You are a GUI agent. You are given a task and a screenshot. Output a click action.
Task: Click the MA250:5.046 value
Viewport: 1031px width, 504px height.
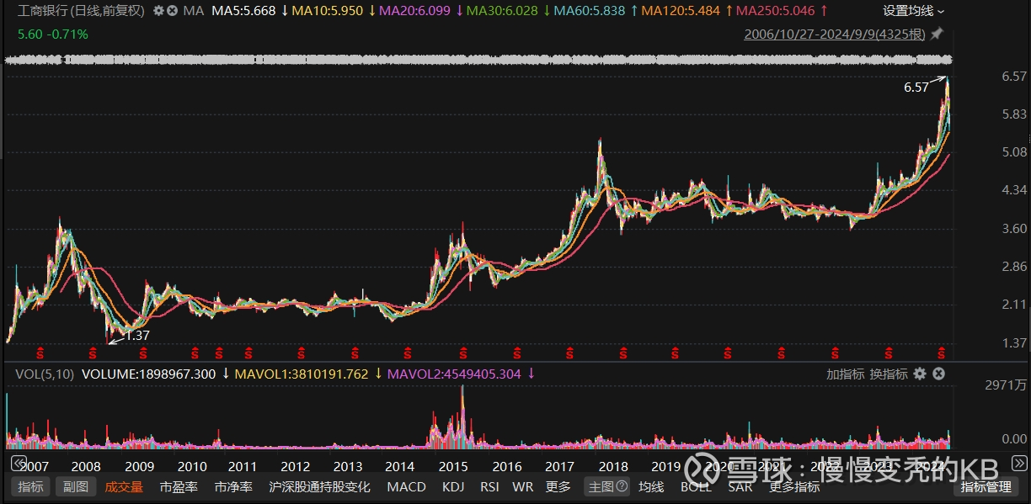[x=775, y=11]
